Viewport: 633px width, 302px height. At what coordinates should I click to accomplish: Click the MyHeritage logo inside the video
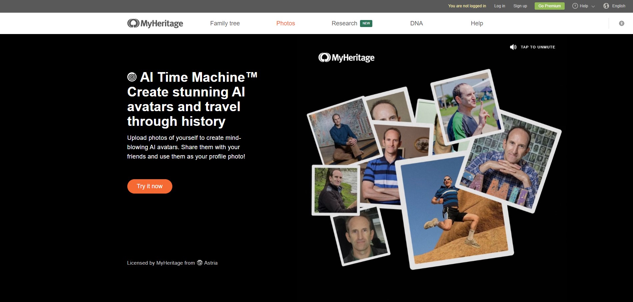coord(346,57)
